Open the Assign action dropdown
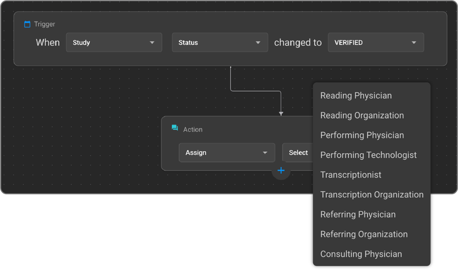The image size is (458, 271). pyautogui.click(x=227, y=153)
